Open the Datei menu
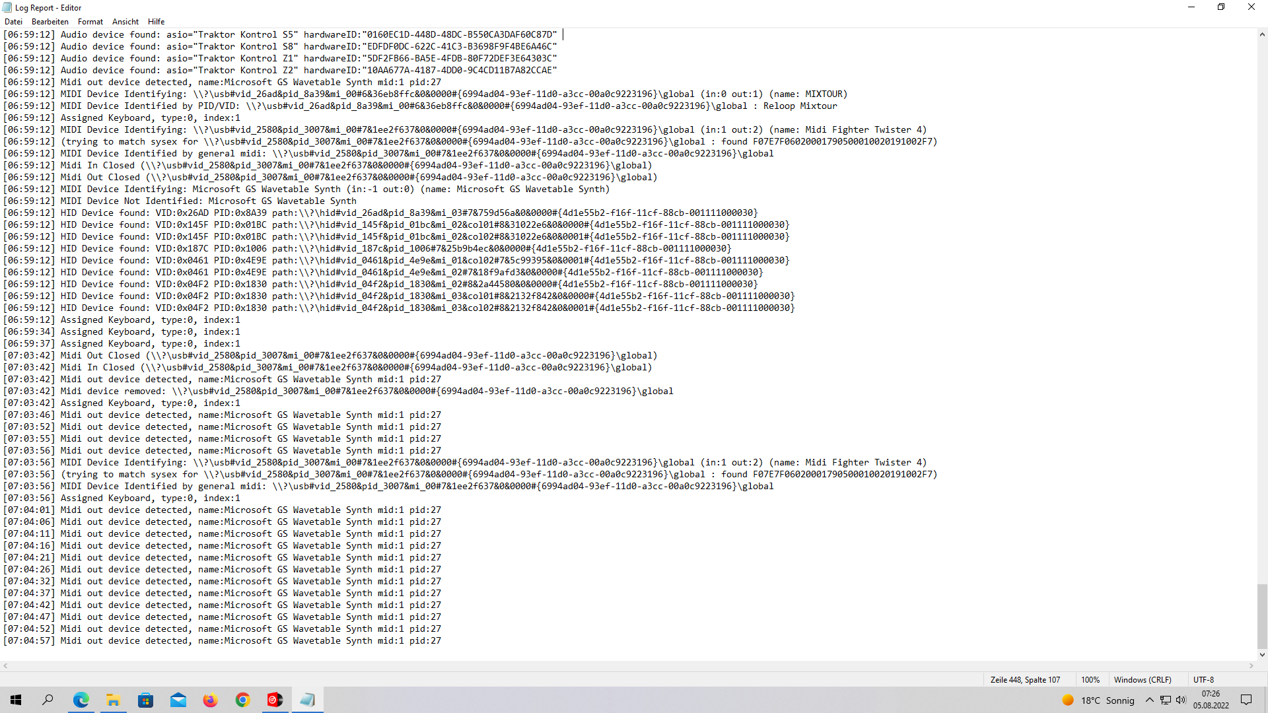This screenshot has width=1268, height=713. coord(13,22)
